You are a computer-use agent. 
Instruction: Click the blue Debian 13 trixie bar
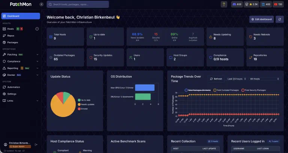pos(145,88)
